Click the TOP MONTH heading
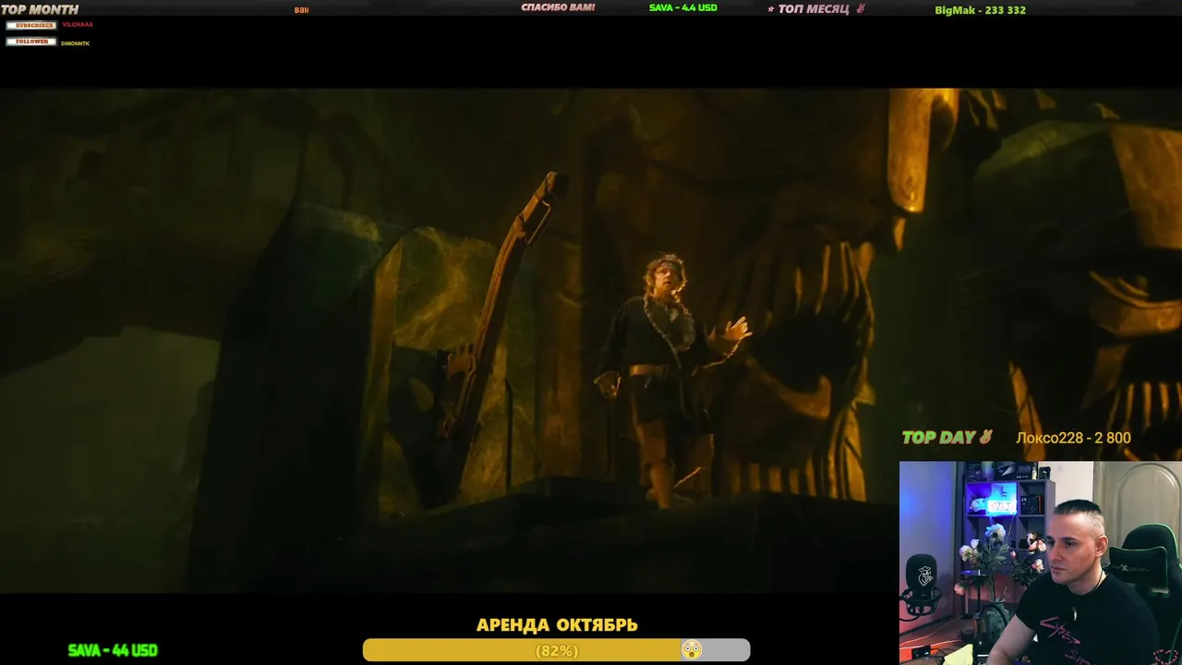This screenshot has height=665, width=1182. point(40,10)
